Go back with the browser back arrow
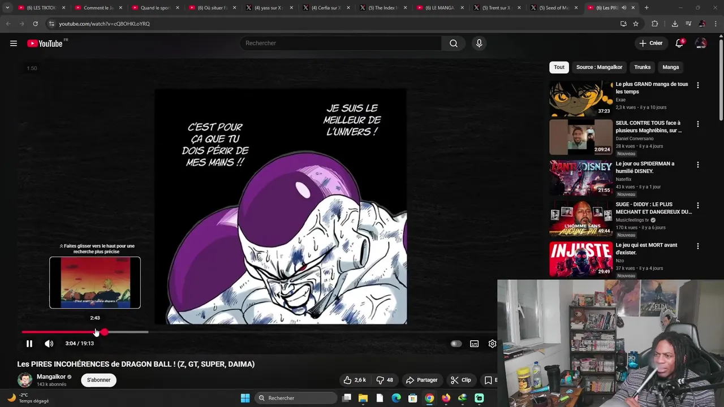724x407 pixels. coord(8,24)
